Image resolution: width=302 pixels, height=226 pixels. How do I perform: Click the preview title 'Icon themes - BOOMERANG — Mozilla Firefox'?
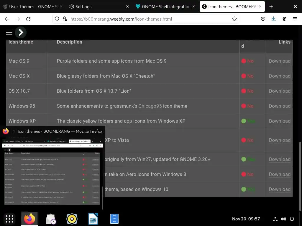pos(60,131)
